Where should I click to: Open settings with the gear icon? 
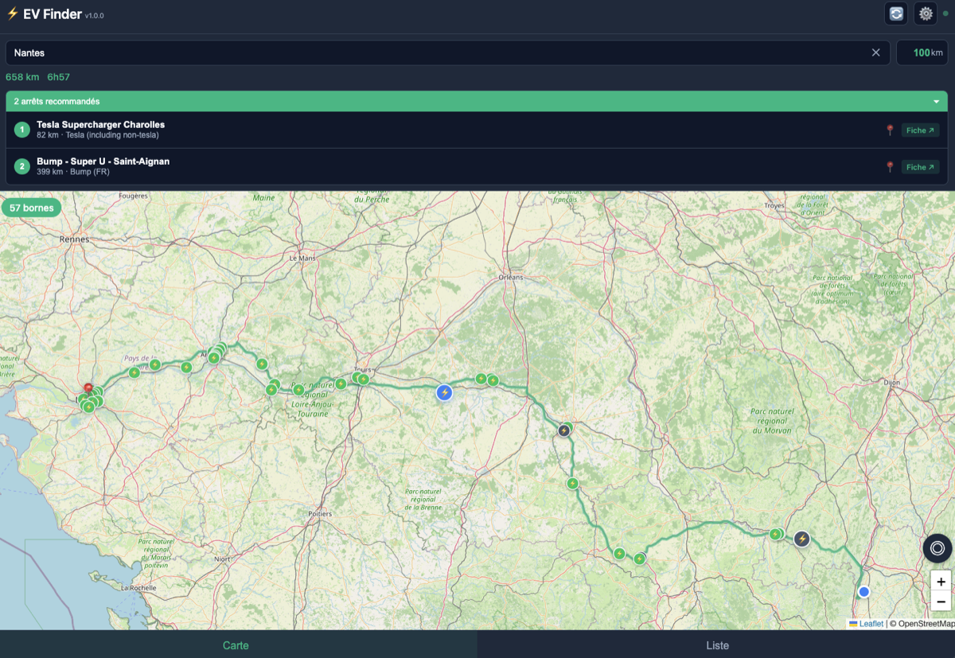926,14
